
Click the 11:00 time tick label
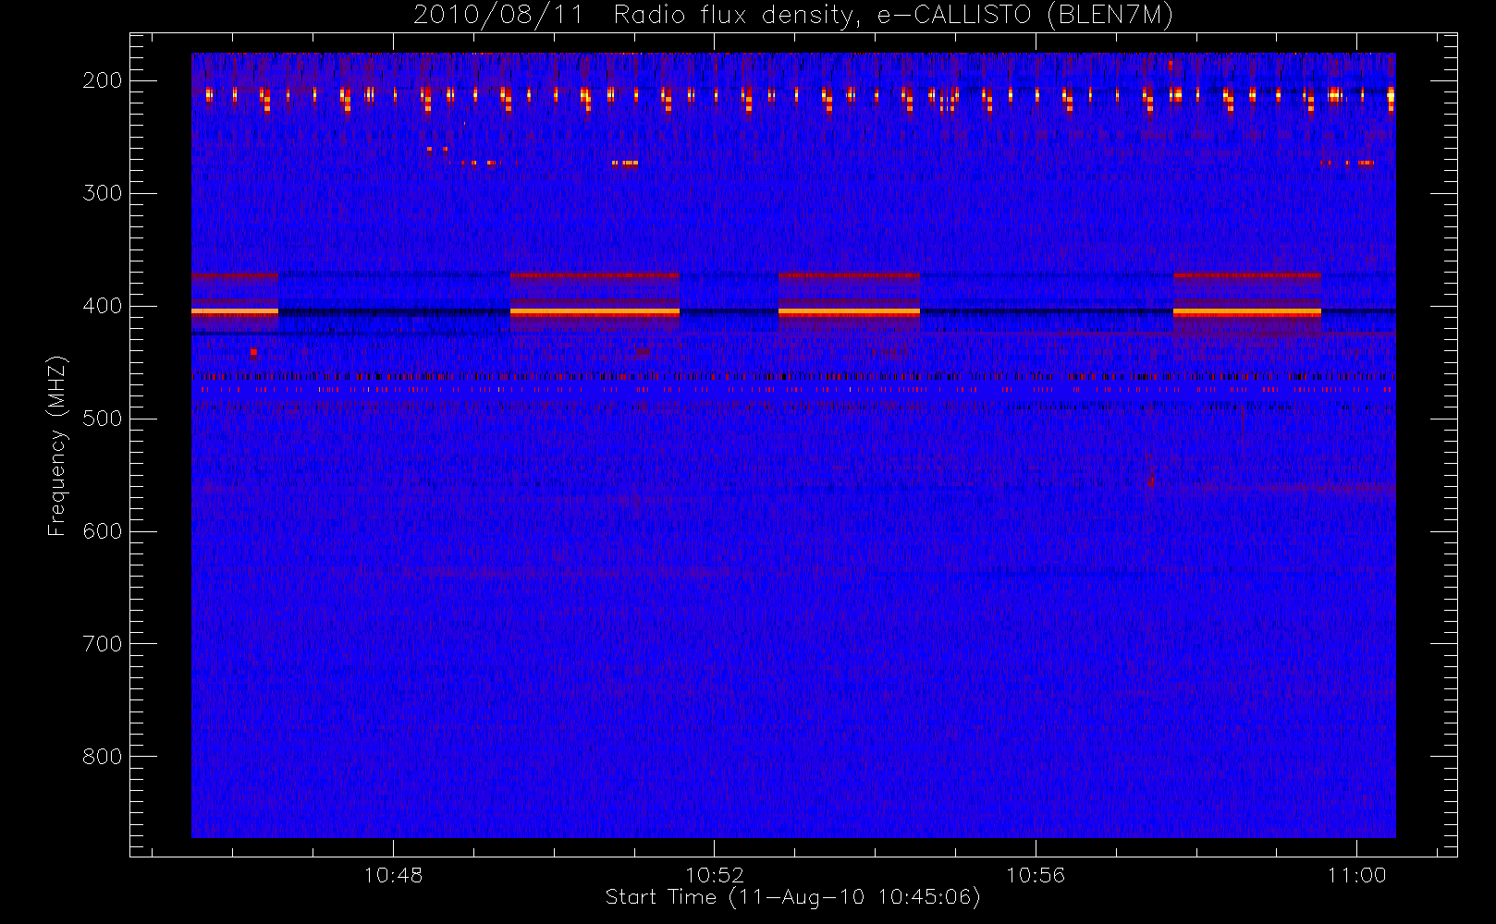tap(1356, 875)
